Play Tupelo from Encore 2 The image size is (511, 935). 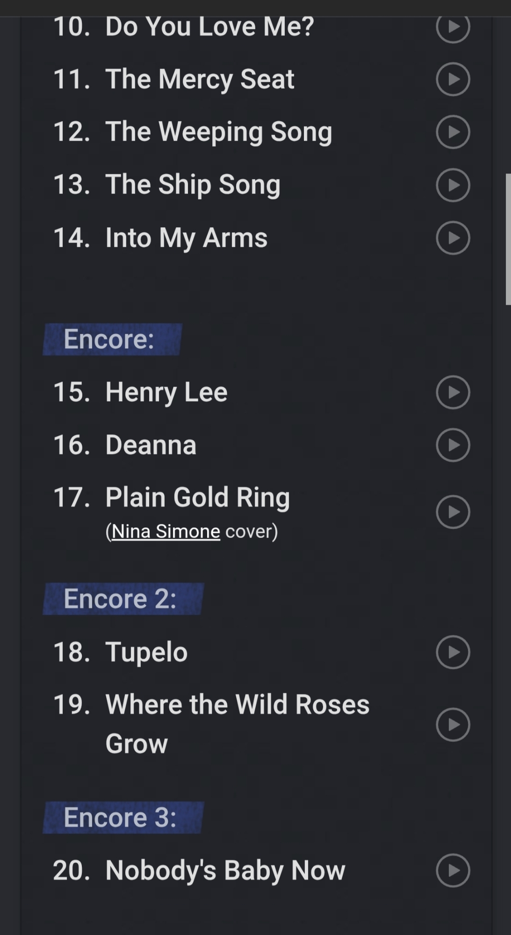[453, 652]
